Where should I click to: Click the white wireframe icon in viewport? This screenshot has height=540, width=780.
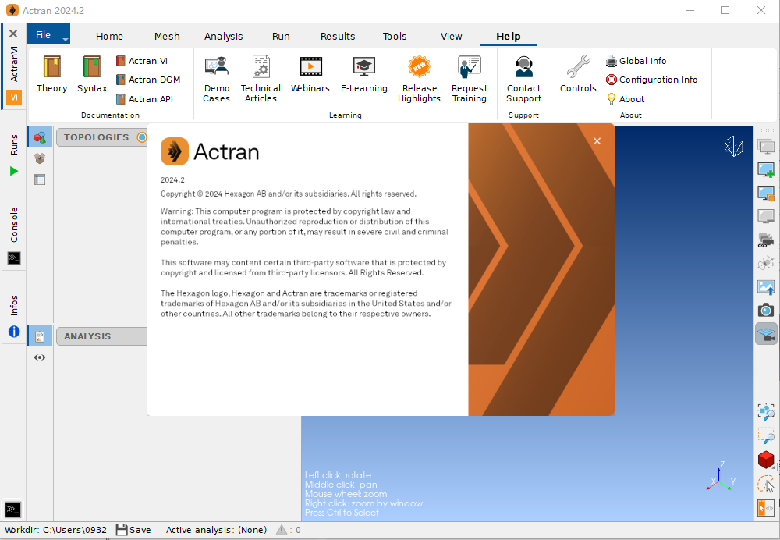733,147
